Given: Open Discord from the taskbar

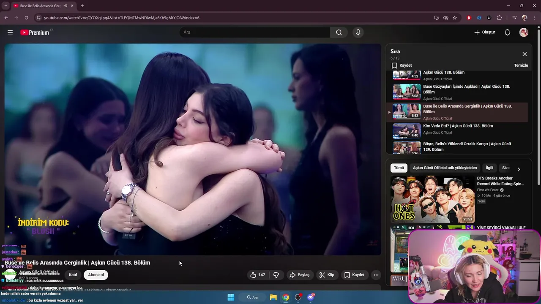Looking at the screenshot, I should [311, 297].
